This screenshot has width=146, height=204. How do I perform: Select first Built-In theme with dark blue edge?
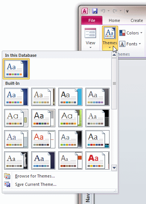coord(16,97)
